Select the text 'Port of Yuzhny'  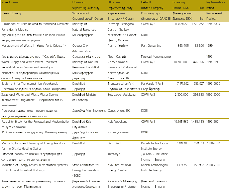(118, 46)
